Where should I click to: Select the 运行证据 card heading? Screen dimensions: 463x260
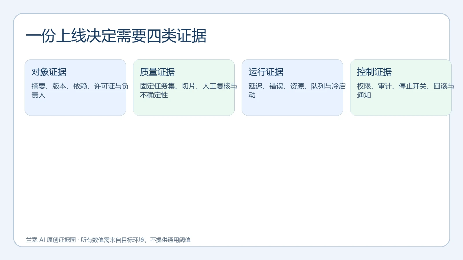[x=266, y=72]
